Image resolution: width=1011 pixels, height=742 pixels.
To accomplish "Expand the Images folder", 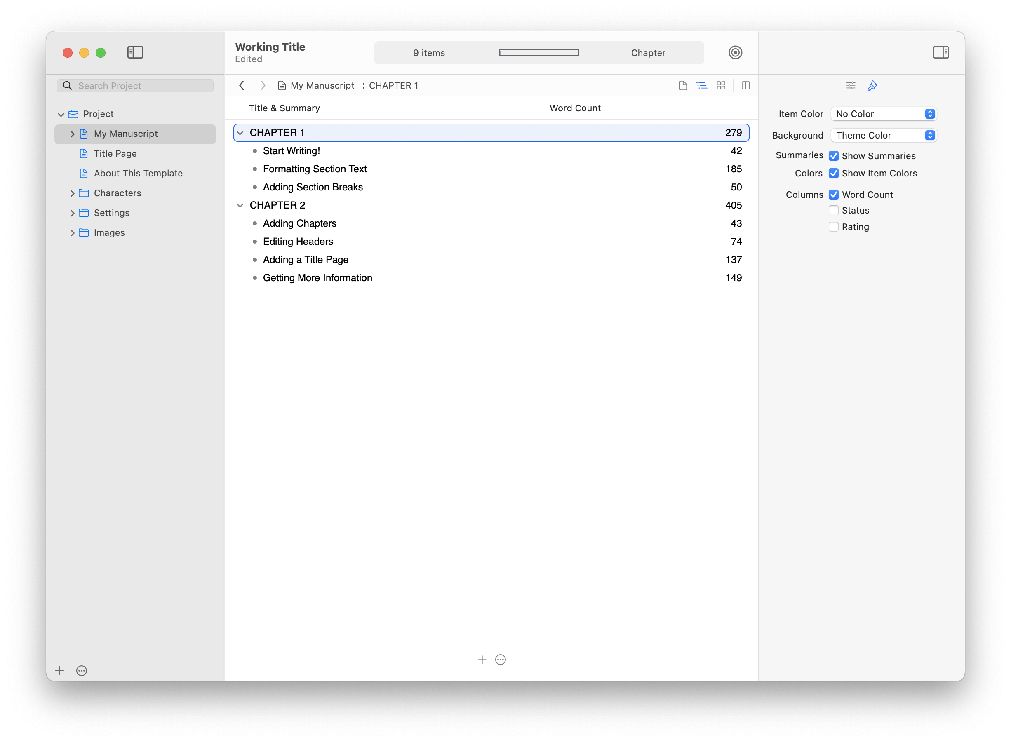I will click(72, 232).
